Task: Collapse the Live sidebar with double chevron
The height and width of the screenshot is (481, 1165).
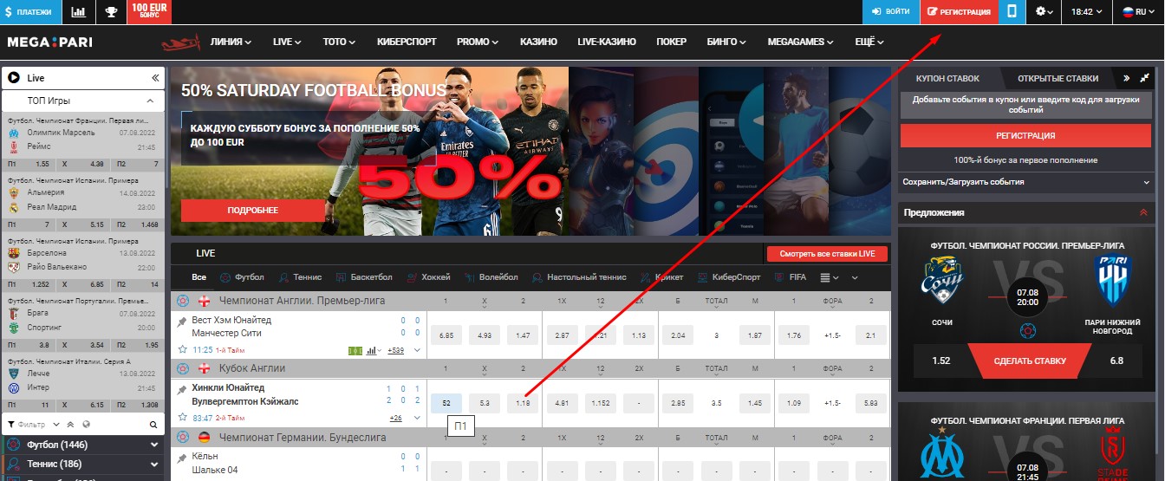Action: pyautogui.click(x=155, y=77)
